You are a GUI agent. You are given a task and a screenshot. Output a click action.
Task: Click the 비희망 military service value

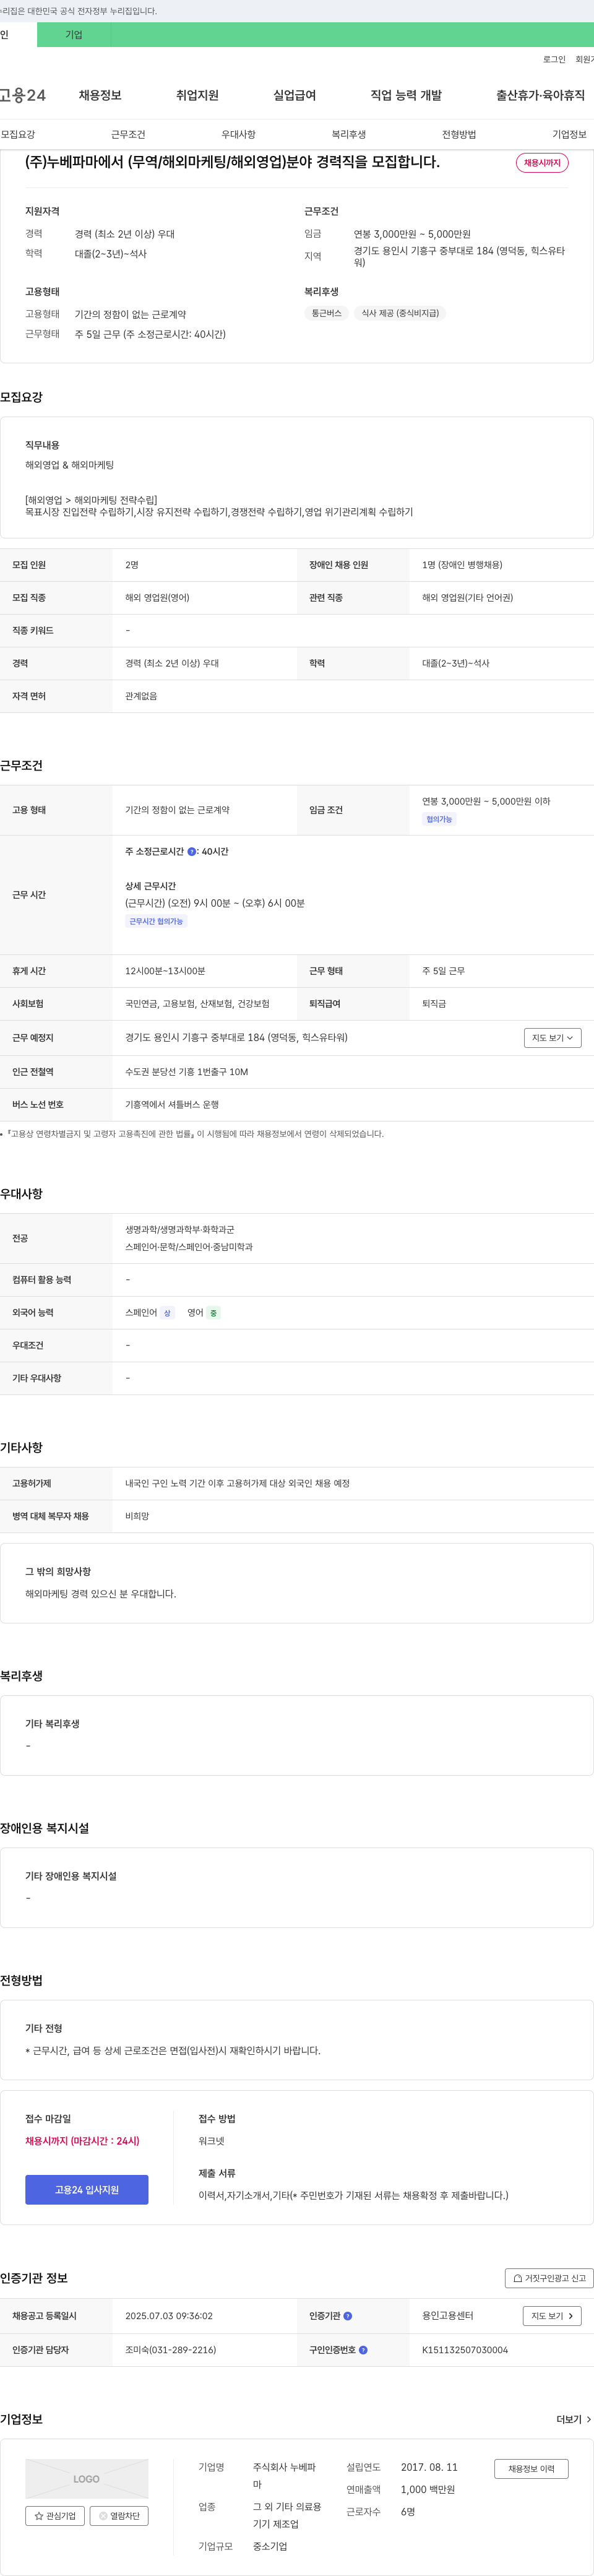pyautogui.click(x=137, y=1517)
